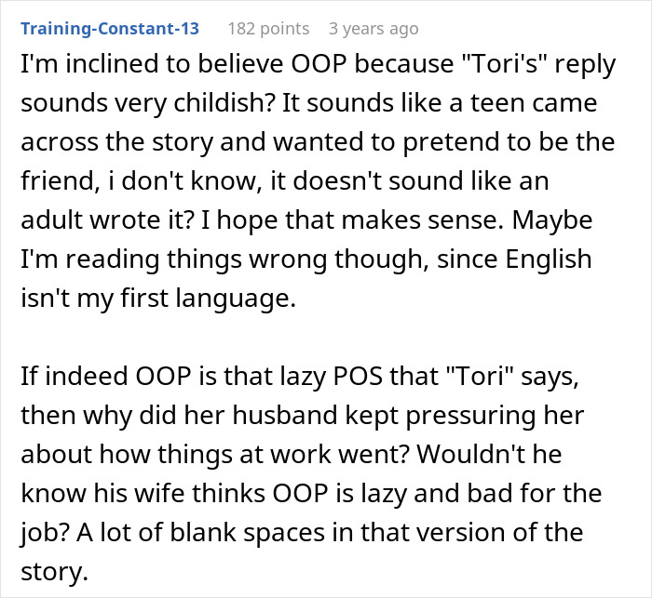
Task: Click the word 'pretend' in the comment
Action: (451, 142)
